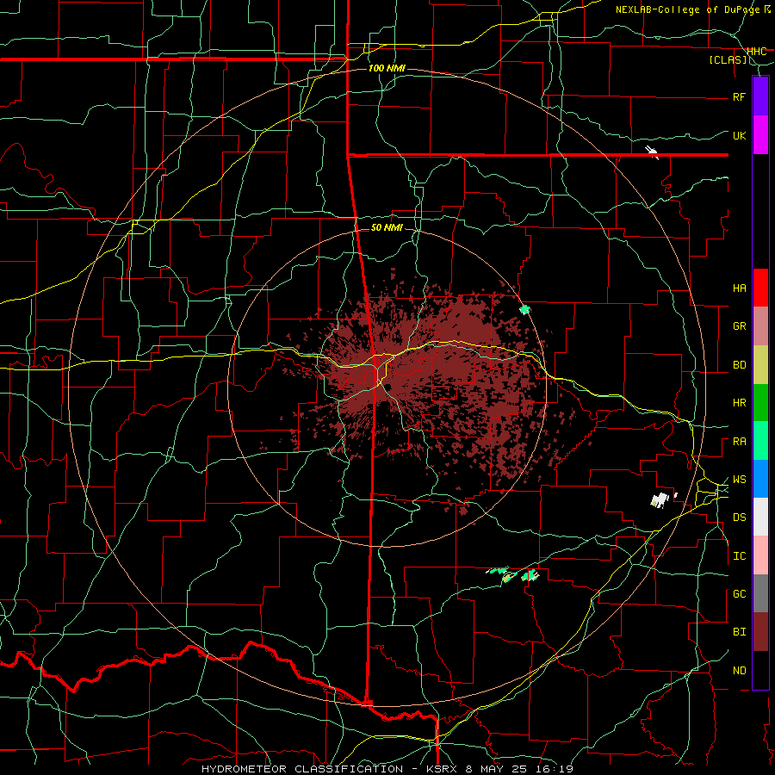Viewport: 775px width, 775px height.
Task: Click the [CLAS] units label
Action: (x=728, y=60)
